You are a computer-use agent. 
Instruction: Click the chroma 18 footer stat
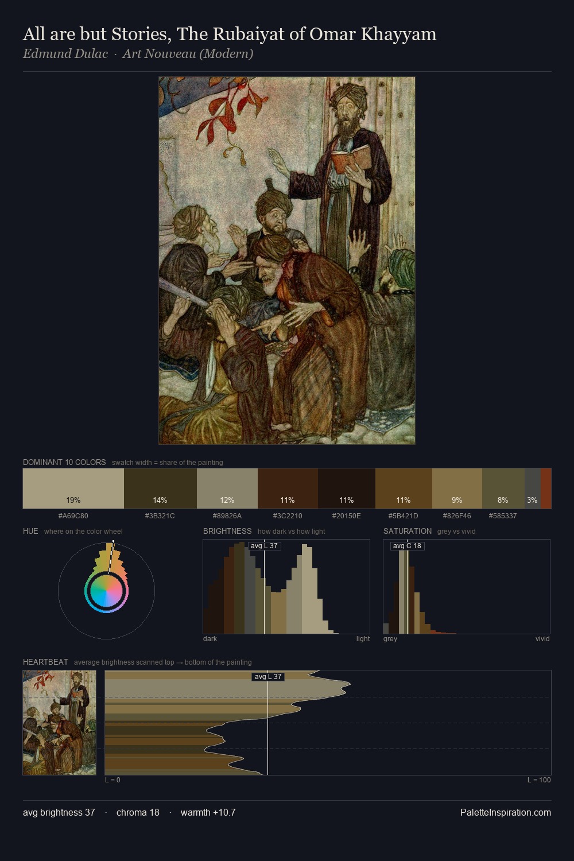[x=138, y=812]
